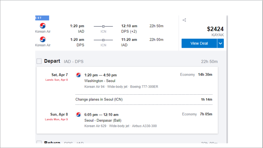This screenshot has width=263, height=148.
Task: Click the $2424 price
Action: pyautogui.click(x=215, y=29)
